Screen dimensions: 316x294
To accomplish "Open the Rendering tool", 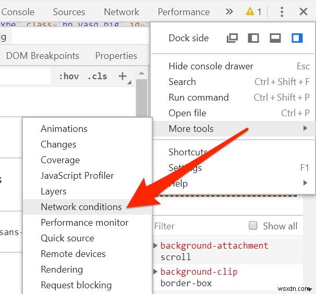I will coord(88,269).
